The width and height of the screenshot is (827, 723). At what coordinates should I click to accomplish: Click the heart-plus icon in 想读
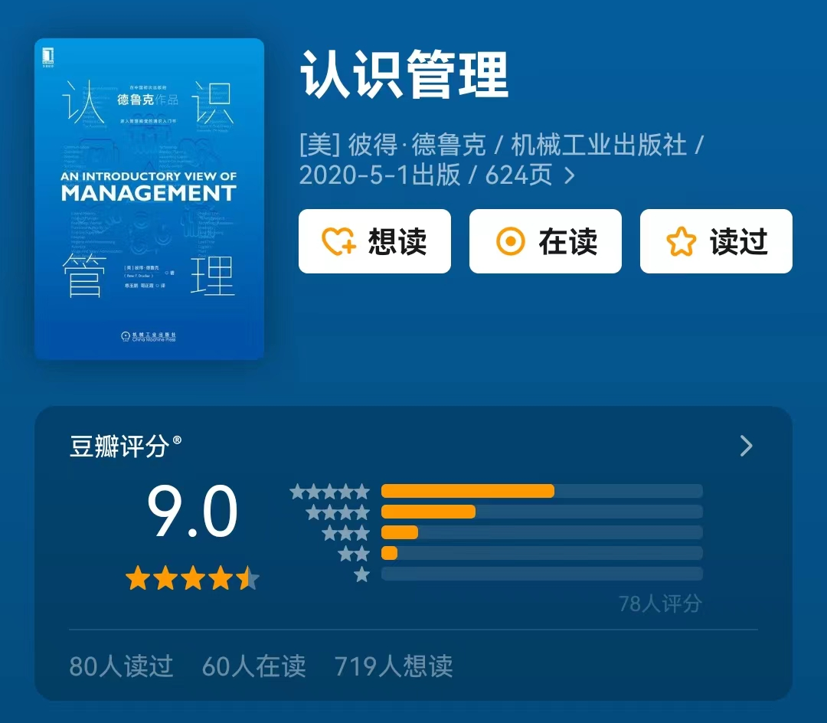pyautogui.click(x=338, y=241)
